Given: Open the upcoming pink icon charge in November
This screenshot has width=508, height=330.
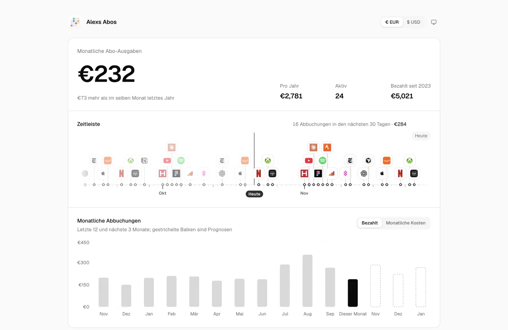Looking at the screenshot, I should click(345, 173).
